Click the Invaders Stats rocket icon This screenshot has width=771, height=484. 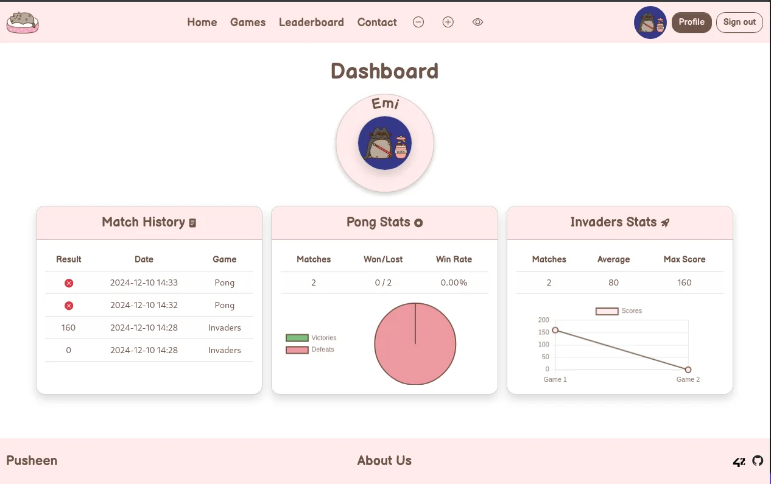(x=665, y=223)
